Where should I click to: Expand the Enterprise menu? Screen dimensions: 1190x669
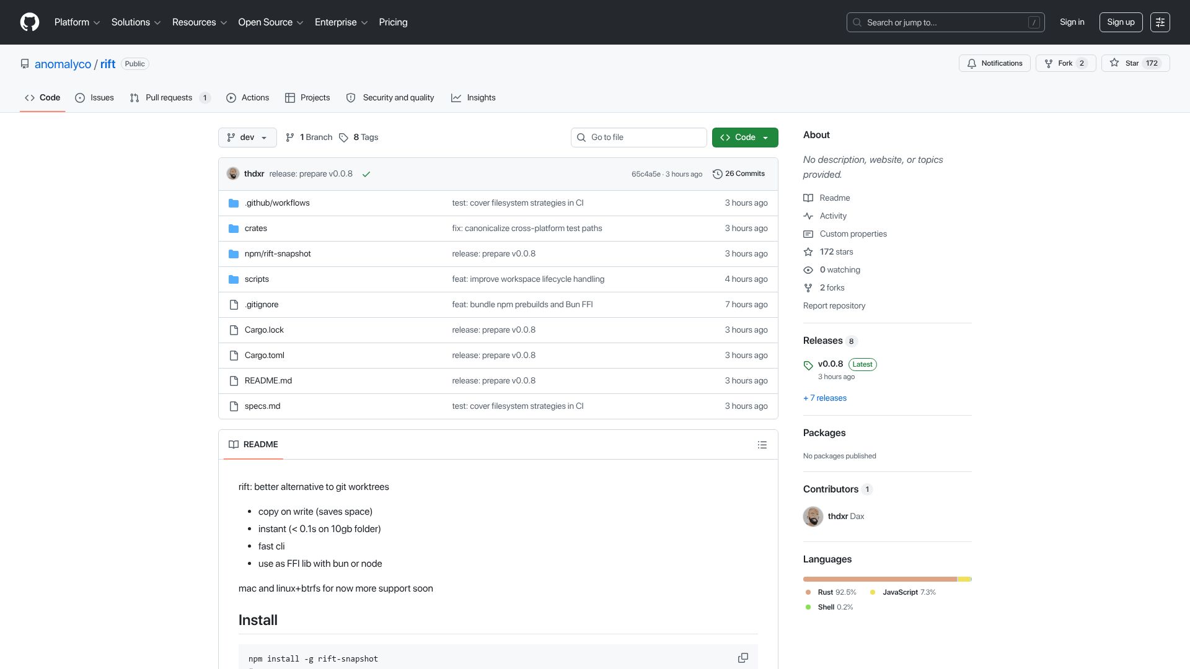(x=341, y=22)
